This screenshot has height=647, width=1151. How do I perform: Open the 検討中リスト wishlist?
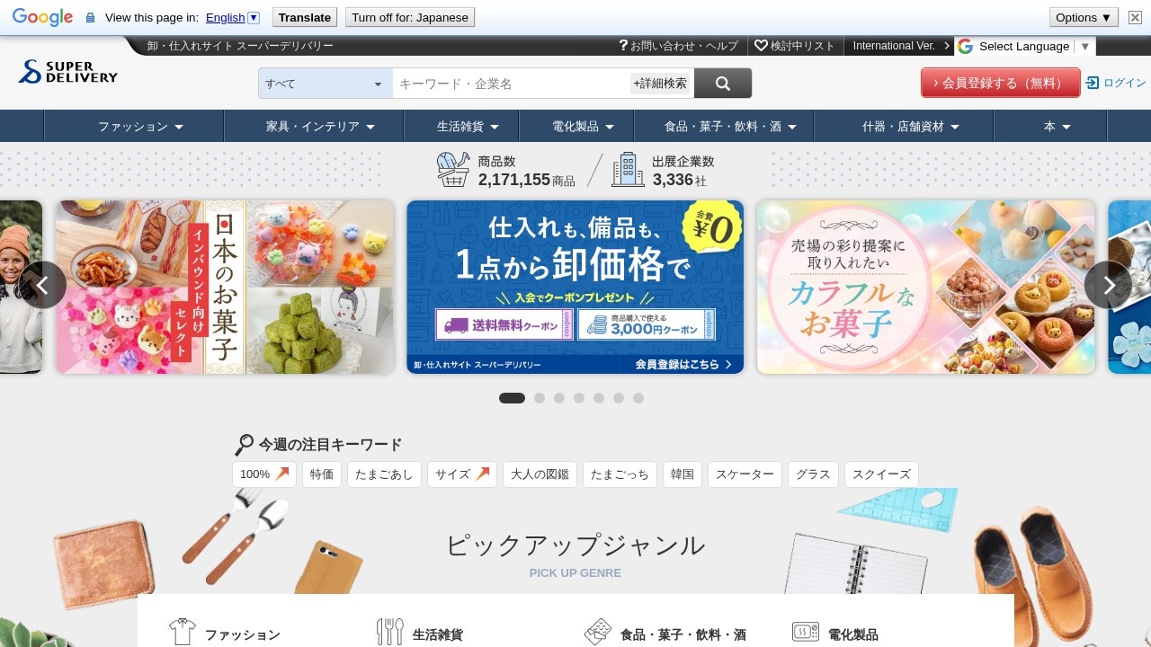pyautogui.click(x=795, y=46)
